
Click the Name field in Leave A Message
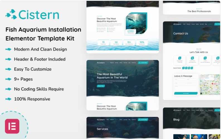tap(180, 80)
